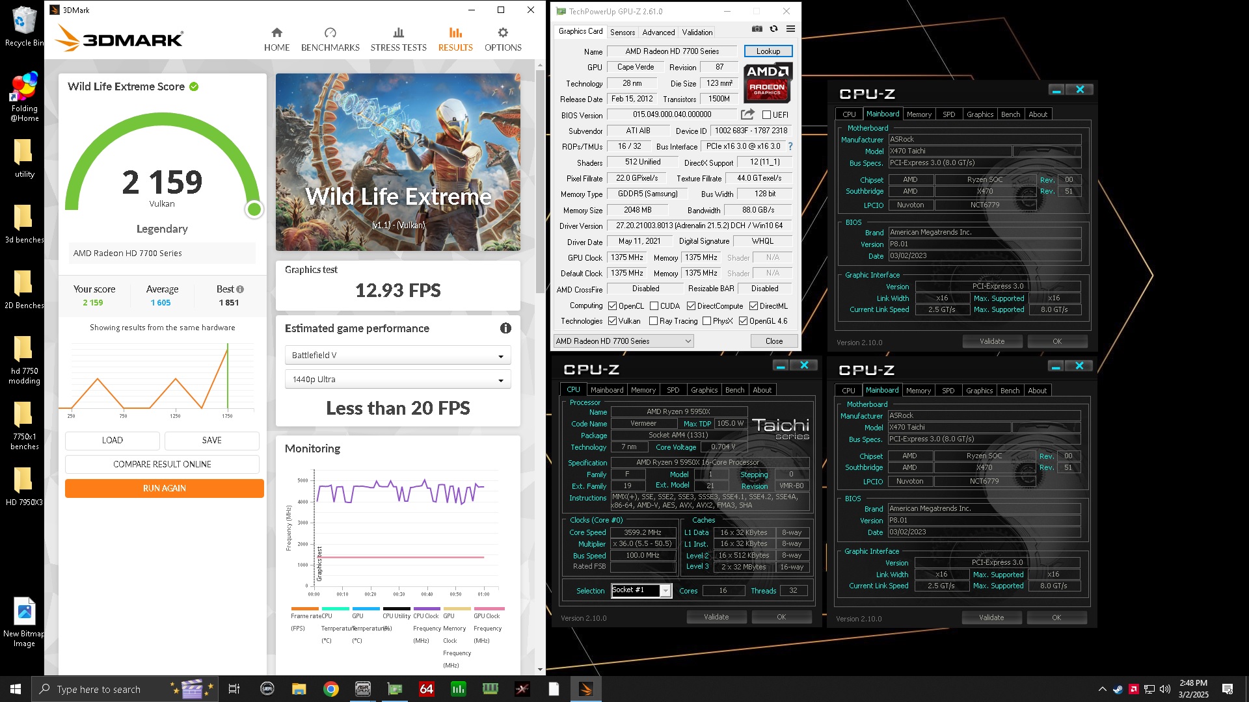Viewport: 1249px width, 702px height.
Task: Open the Benchmarks section in 3DMark
Action: pos(330,40)
